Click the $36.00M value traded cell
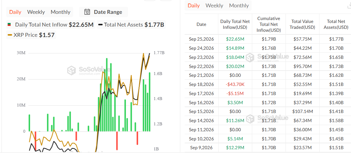Screen dimensions: 351x153 [x=303, y=129]
